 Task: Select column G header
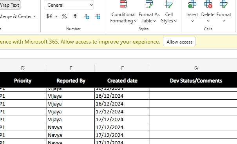click(196, 68)
